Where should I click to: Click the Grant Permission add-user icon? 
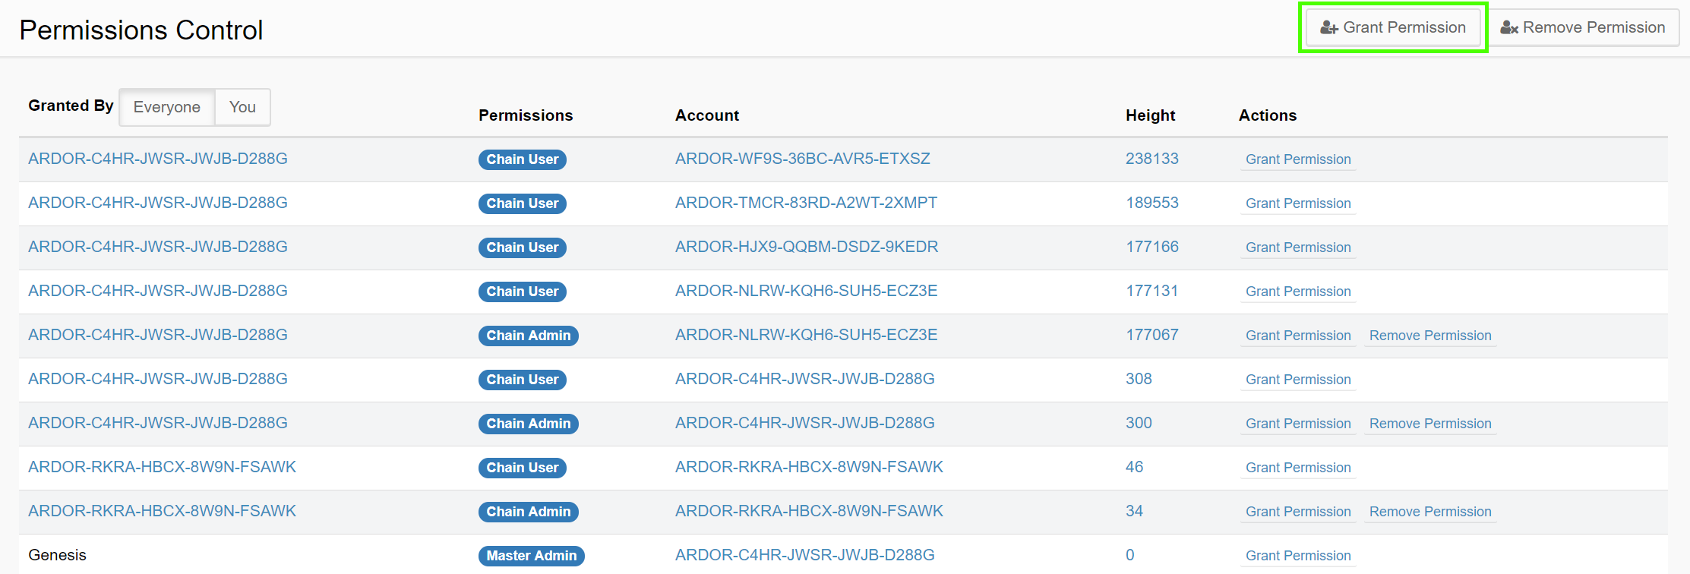pos(1328,28)
